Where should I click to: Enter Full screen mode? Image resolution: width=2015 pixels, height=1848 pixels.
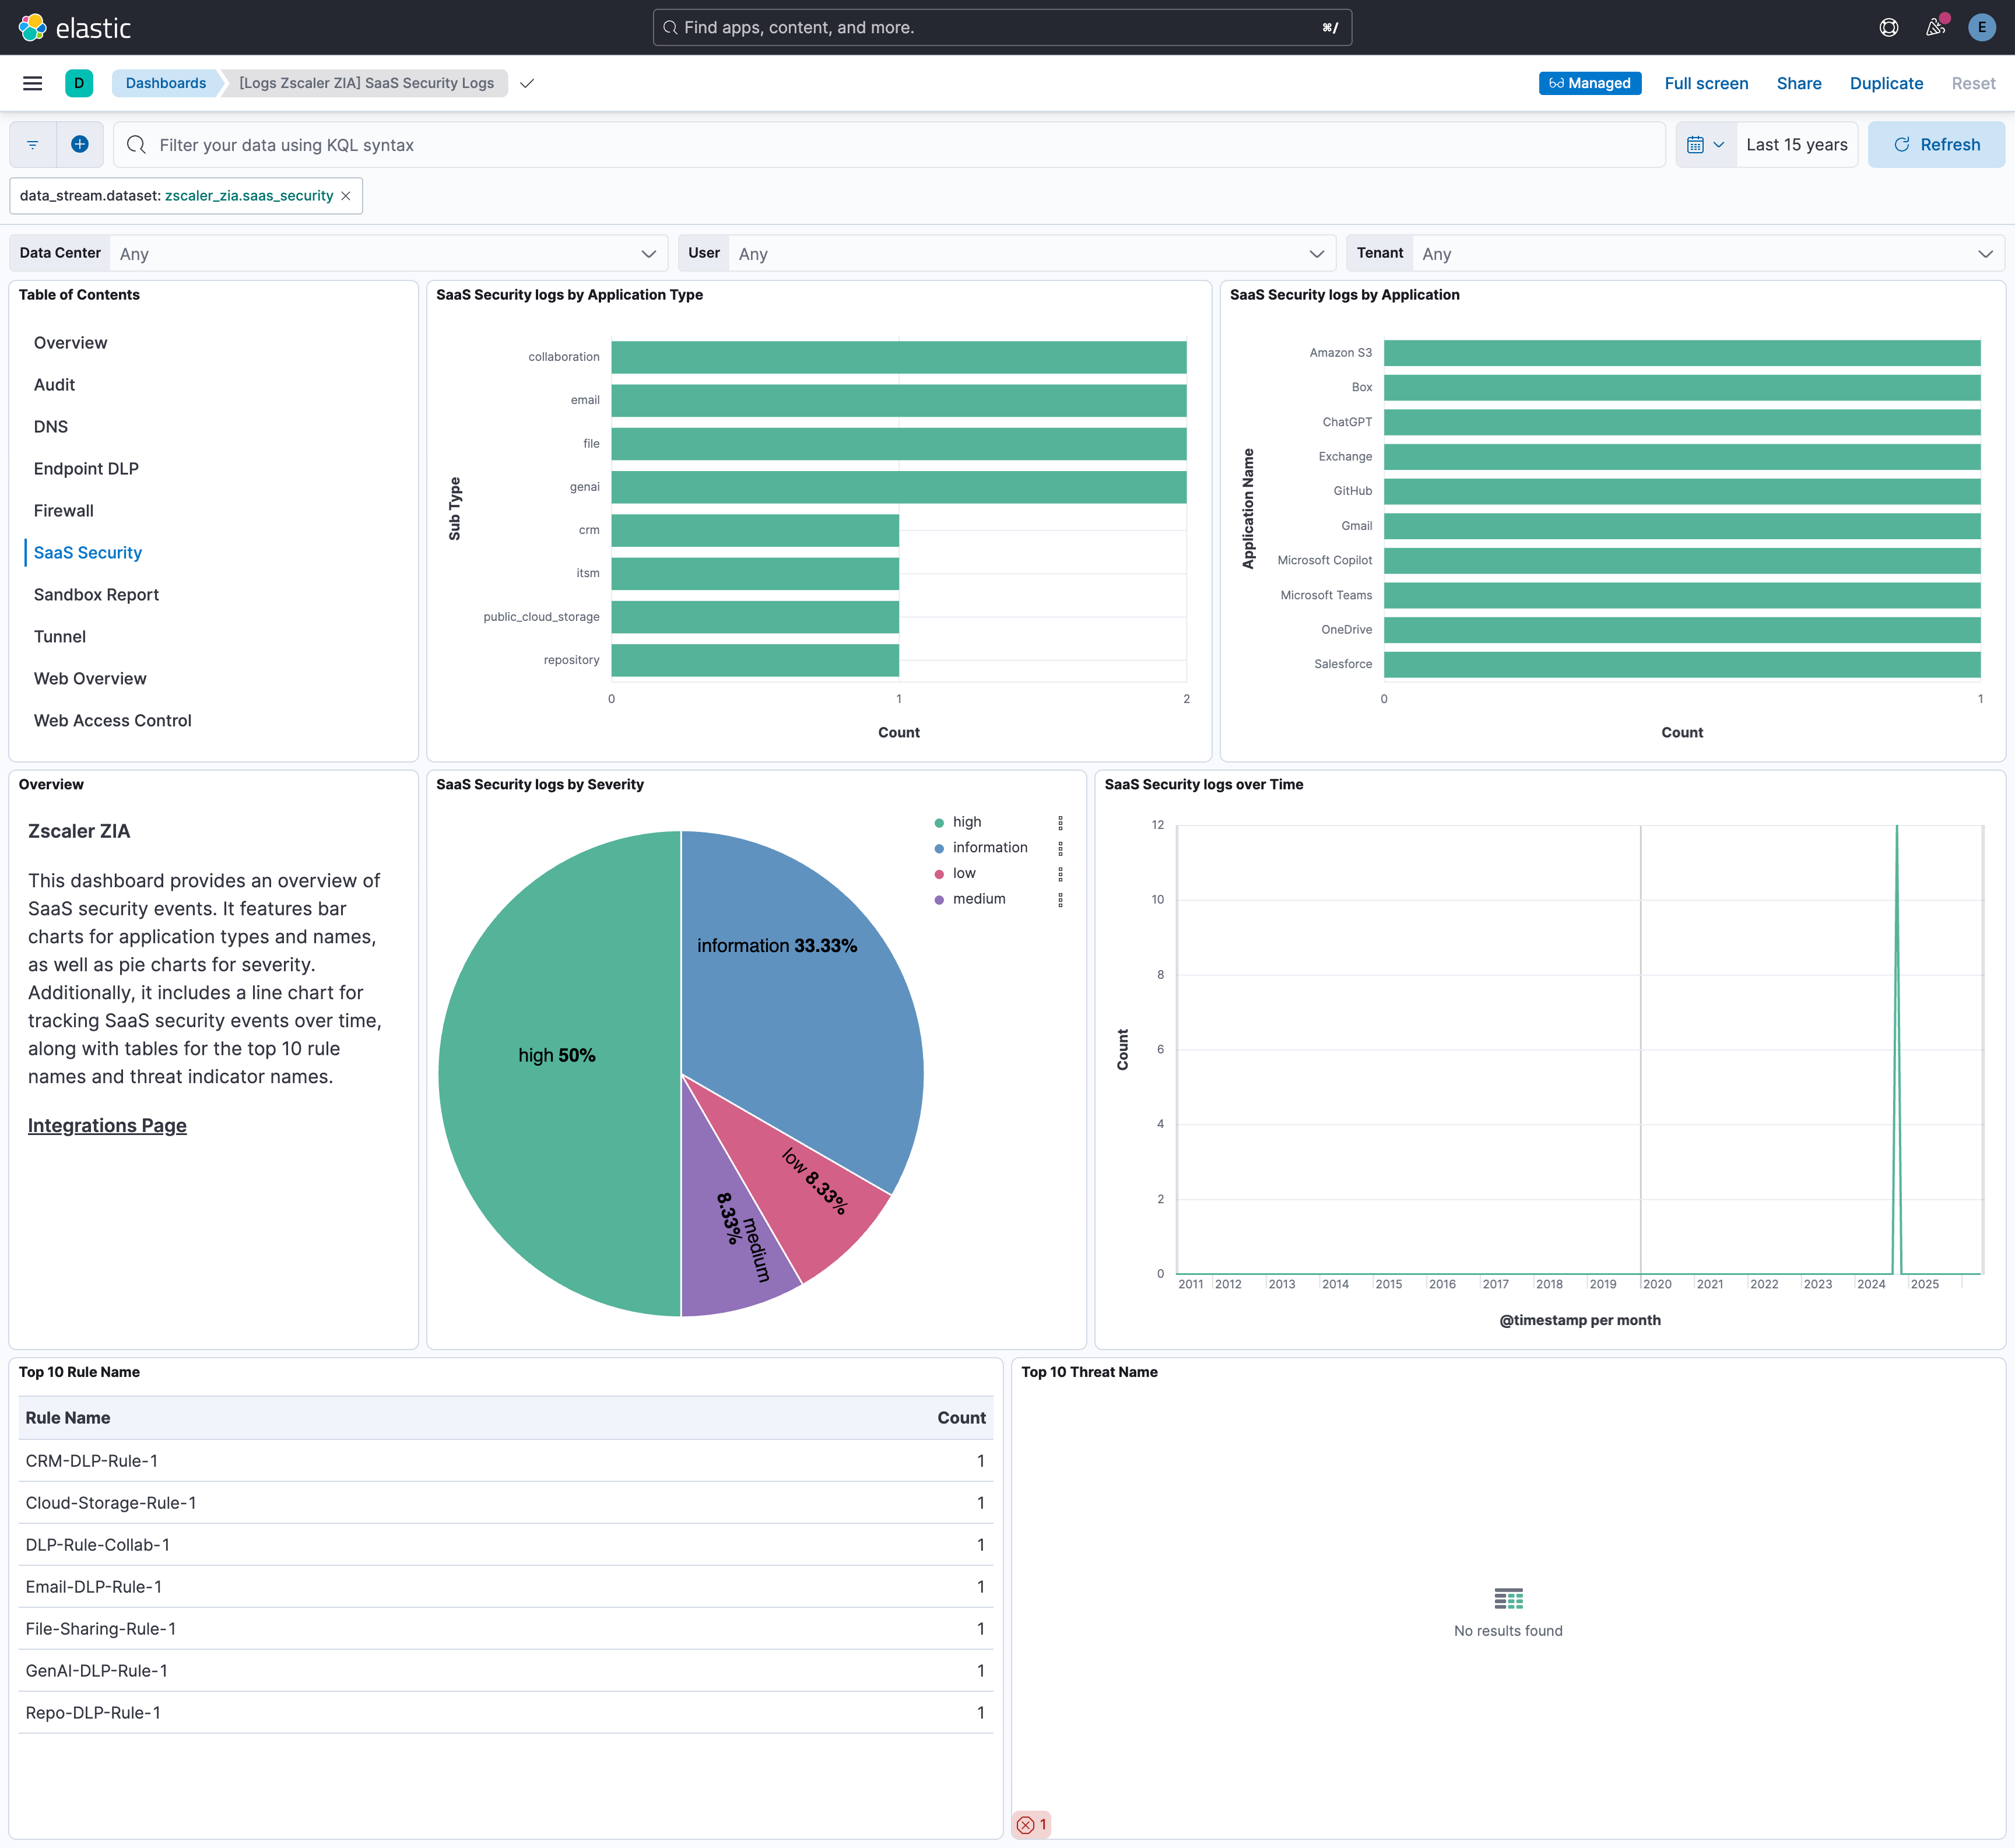1706,83
